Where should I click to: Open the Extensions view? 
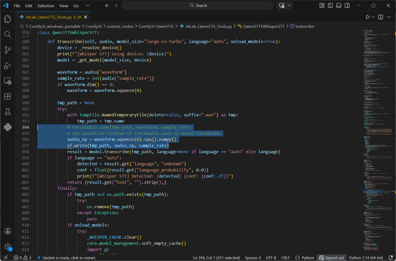point(8,96)
